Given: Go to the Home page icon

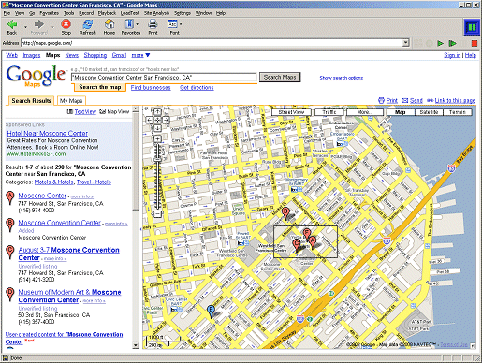Looking at the screenshot, I should tap(110, 24).
